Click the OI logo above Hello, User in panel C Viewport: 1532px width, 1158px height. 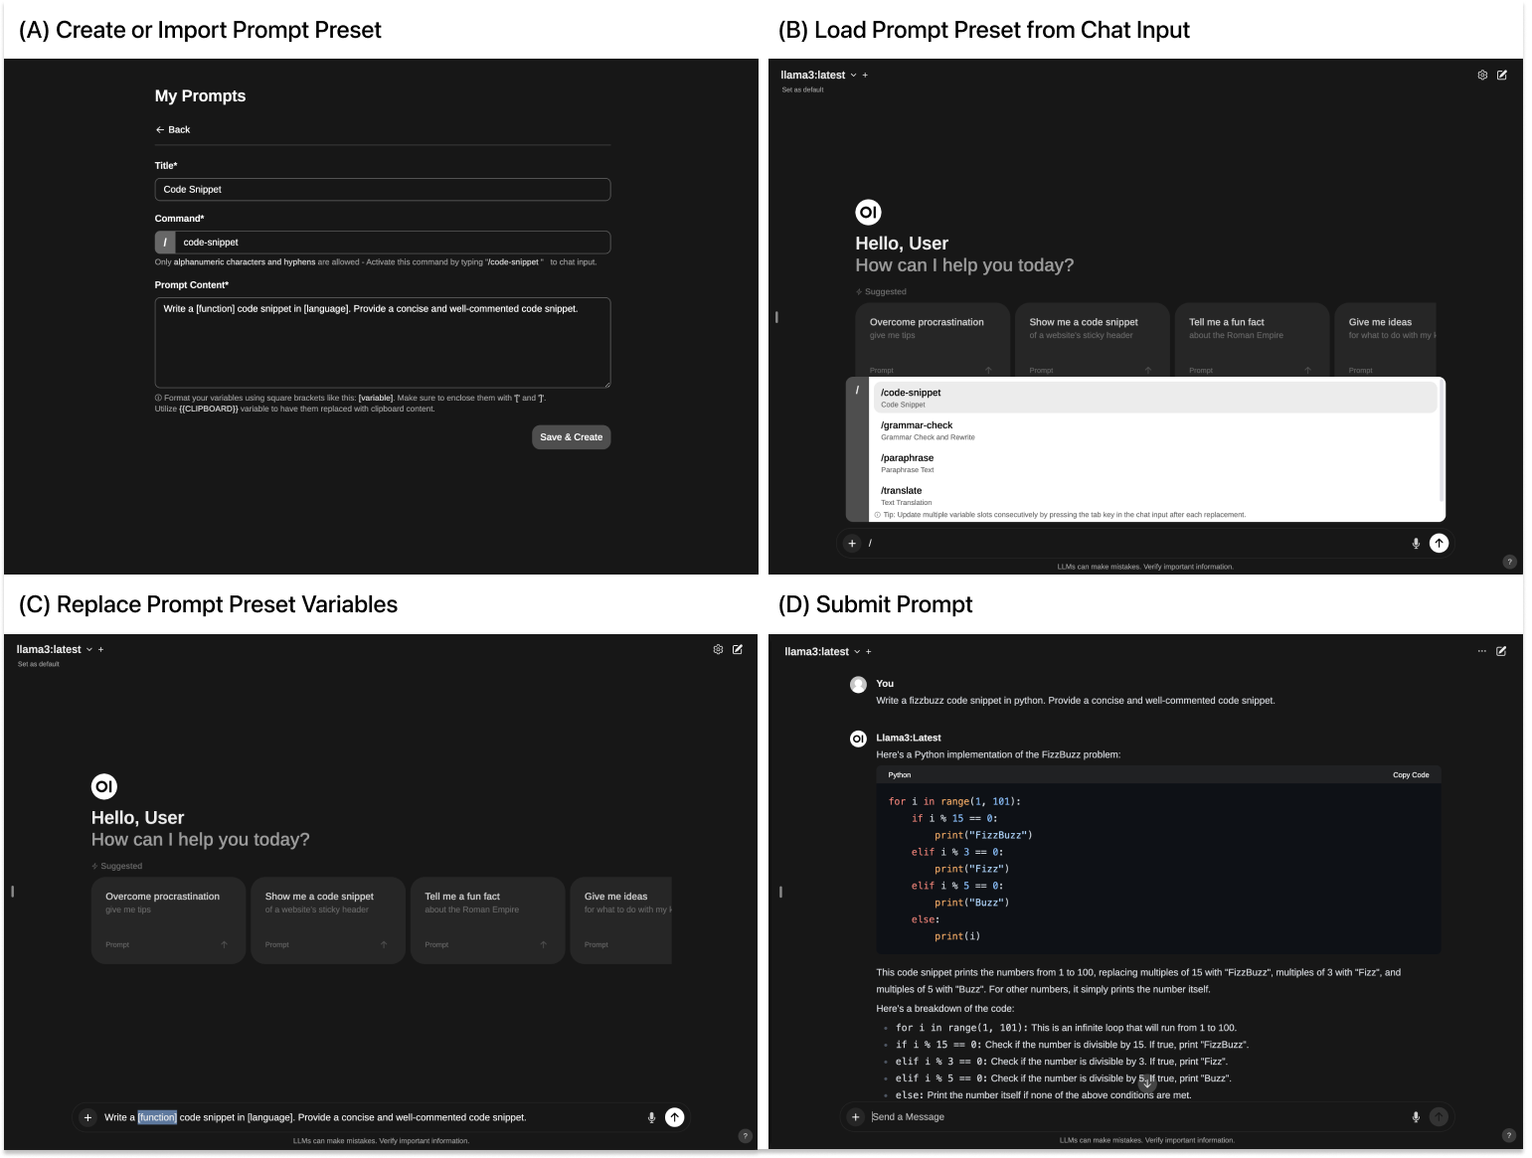click(104, 787)
